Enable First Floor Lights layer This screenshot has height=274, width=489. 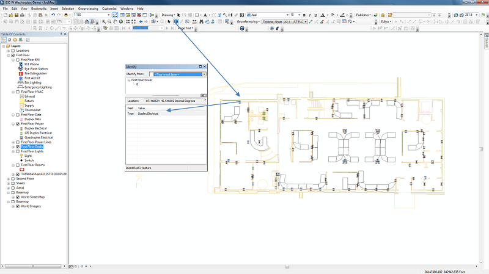(18, 151)
